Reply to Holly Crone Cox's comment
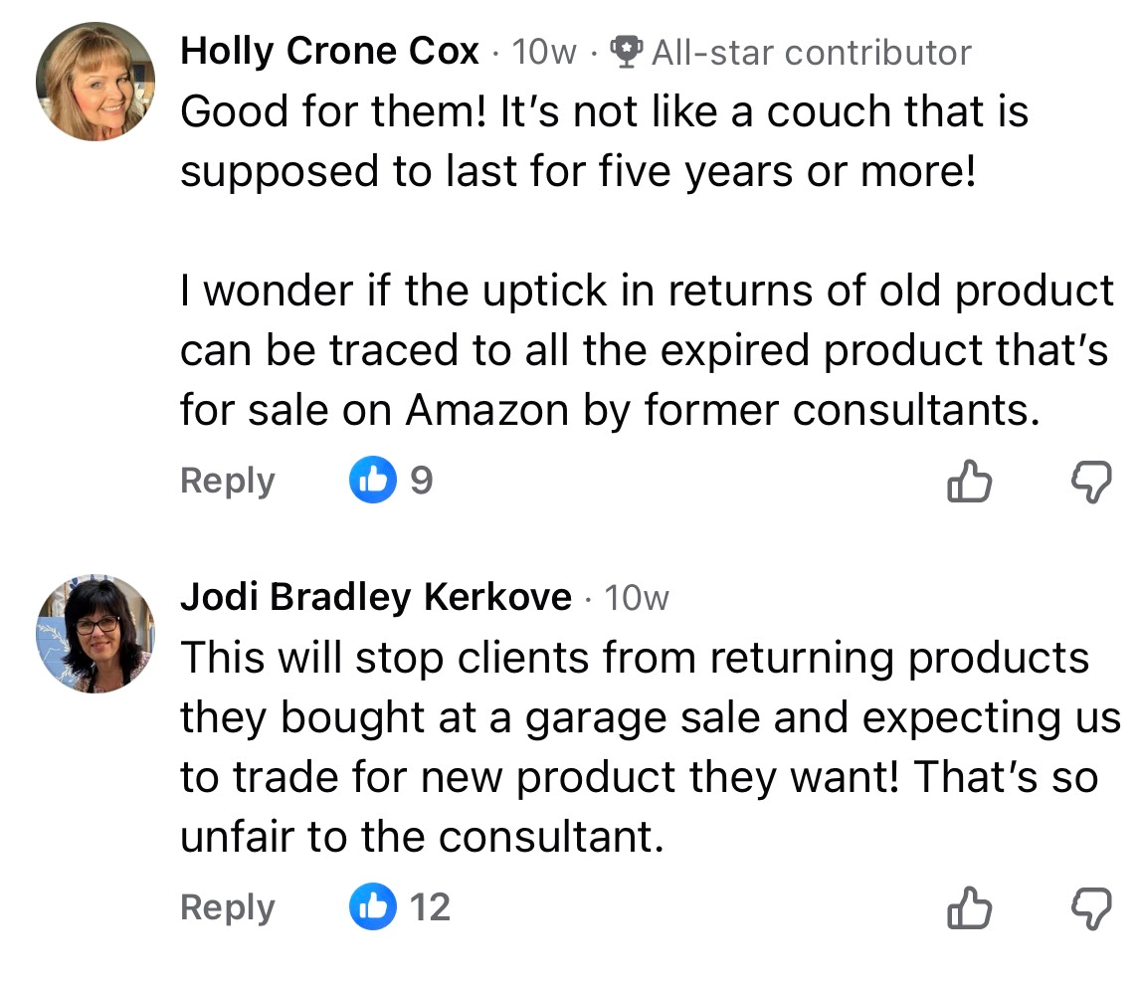The image size is (1140, 988). tap(227, 482)
